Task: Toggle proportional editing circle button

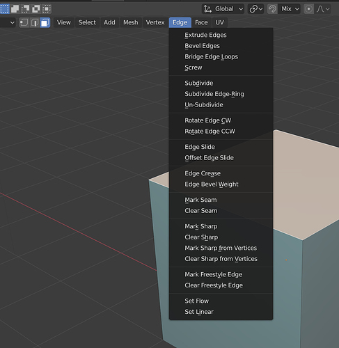Action: click(308, 9)
